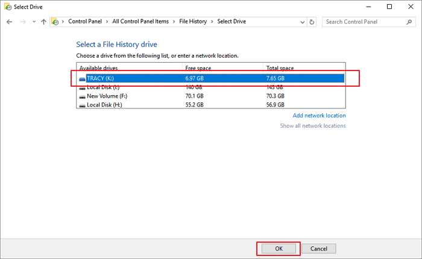The width and height of the screenshot is (422, 259).
Task: Confirm drive selection with OK
Action: pos(279,249)
